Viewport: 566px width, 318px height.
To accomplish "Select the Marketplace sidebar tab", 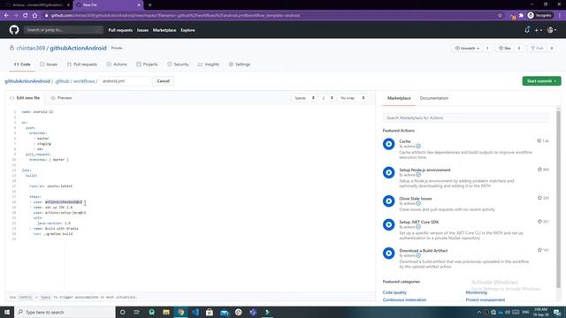I will (x=399, y=98).
